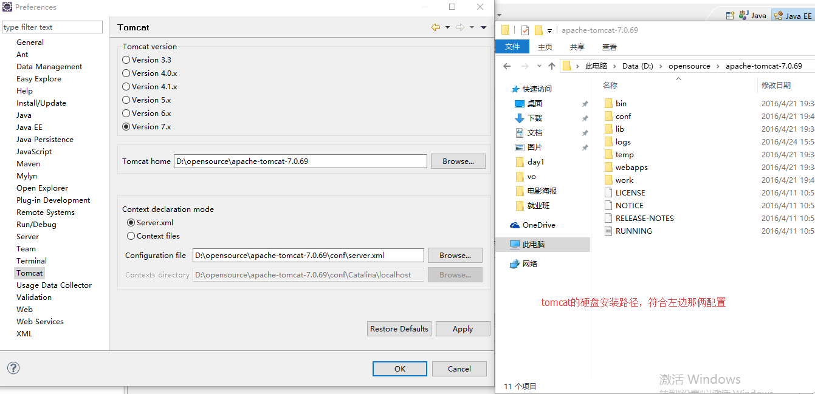
Task: Open the forward history dropdown arrow in Preferences
Action: click(472, 27)
